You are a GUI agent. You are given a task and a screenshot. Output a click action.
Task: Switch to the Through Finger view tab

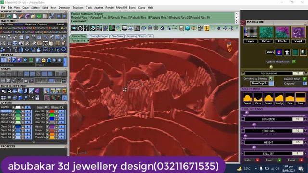(98, 36)
